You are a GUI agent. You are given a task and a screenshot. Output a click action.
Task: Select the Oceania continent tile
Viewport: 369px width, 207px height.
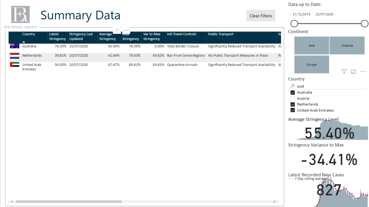coord(347,45)
